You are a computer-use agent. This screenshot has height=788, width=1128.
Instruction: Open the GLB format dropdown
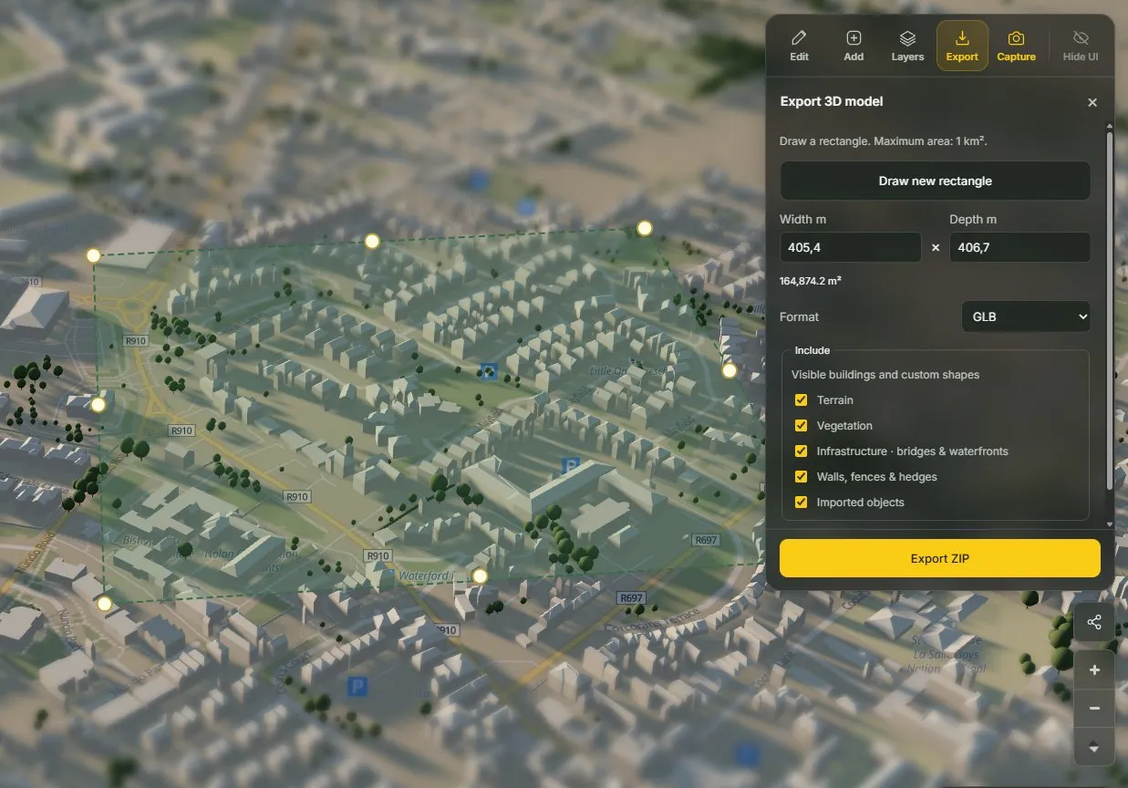click(1026, 316)
